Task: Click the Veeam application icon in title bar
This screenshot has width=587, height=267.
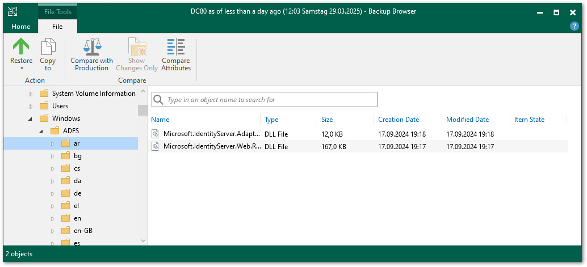Action: click(x=12, y=11)
